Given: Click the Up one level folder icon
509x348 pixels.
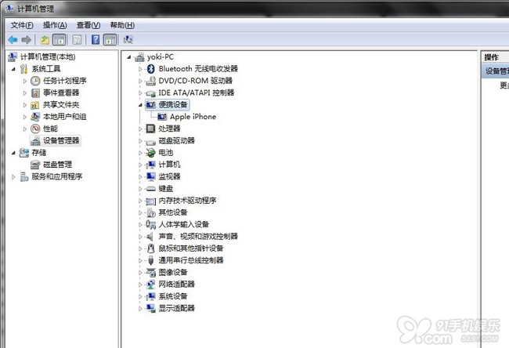Looking at the screenshot, I should click(45, 40).
